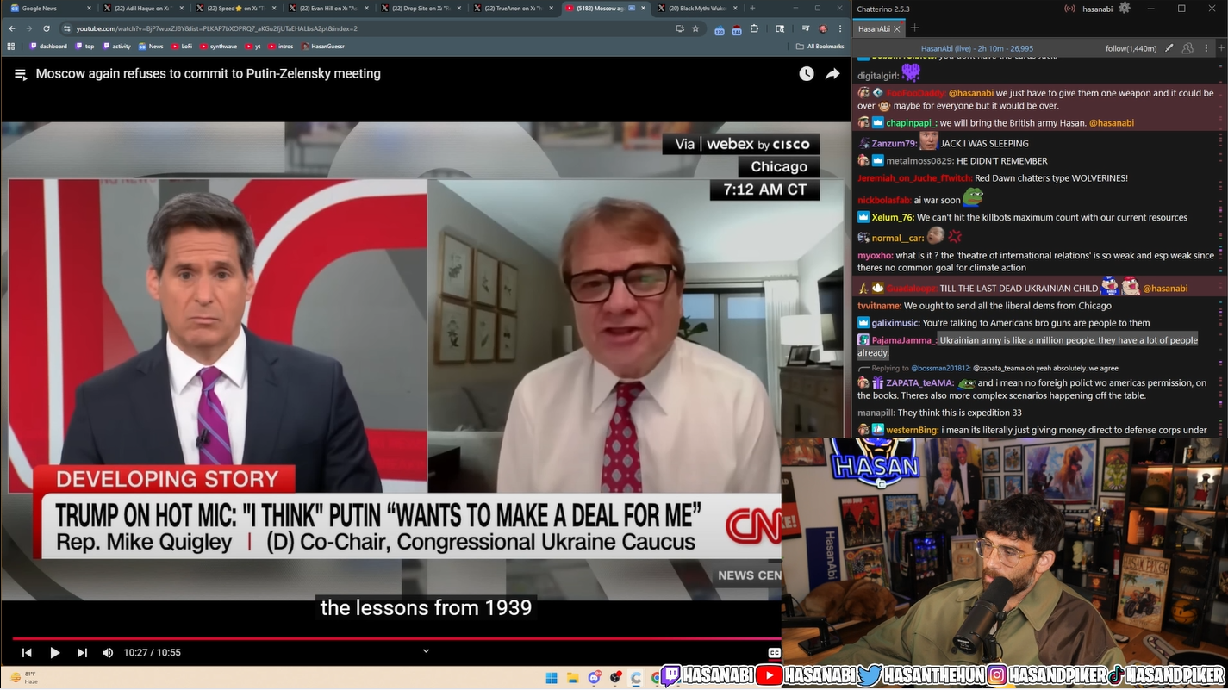Image resolution: width=1228 pixels, height=690 pixels.
Task: Open News bookmark
Action: pos(151,47)
